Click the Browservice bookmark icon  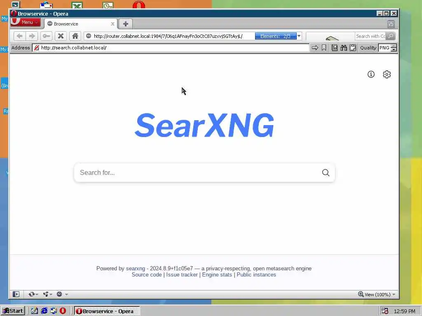click(x=324, y=48)
